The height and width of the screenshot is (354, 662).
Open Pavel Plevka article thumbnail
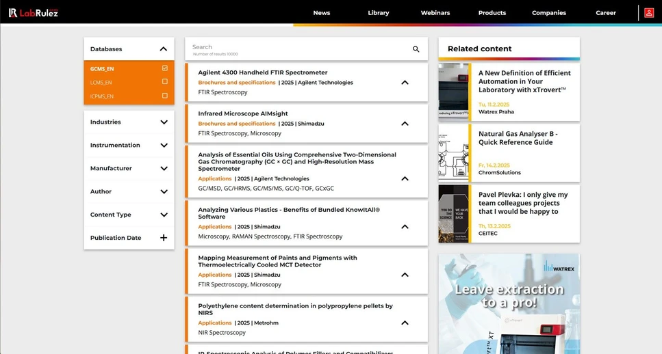pyautogui.click(x=453, y=213)
